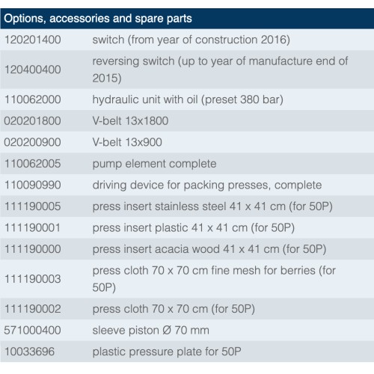This screenshot has width=374, height=374.
Task: Click part number 120400400
Action: (33, 70)
